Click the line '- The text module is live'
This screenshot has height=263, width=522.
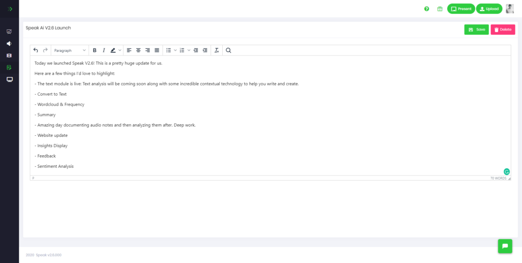pos(167,83)
